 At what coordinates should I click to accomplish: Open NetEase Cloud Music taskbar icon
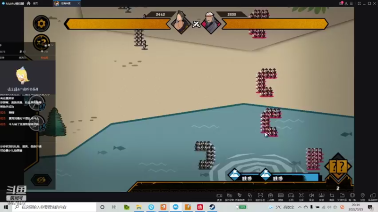[x=200, y=207]
